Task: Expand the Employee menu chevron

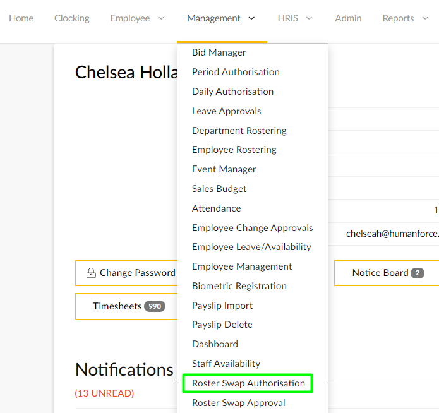Action: 161,18
